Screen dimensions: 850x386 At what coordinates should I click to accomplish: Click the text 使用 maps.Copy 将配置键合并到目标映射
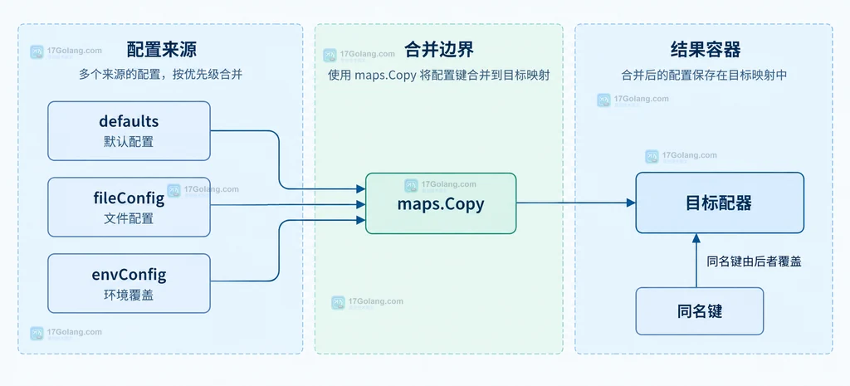click(x=439, y=75)
